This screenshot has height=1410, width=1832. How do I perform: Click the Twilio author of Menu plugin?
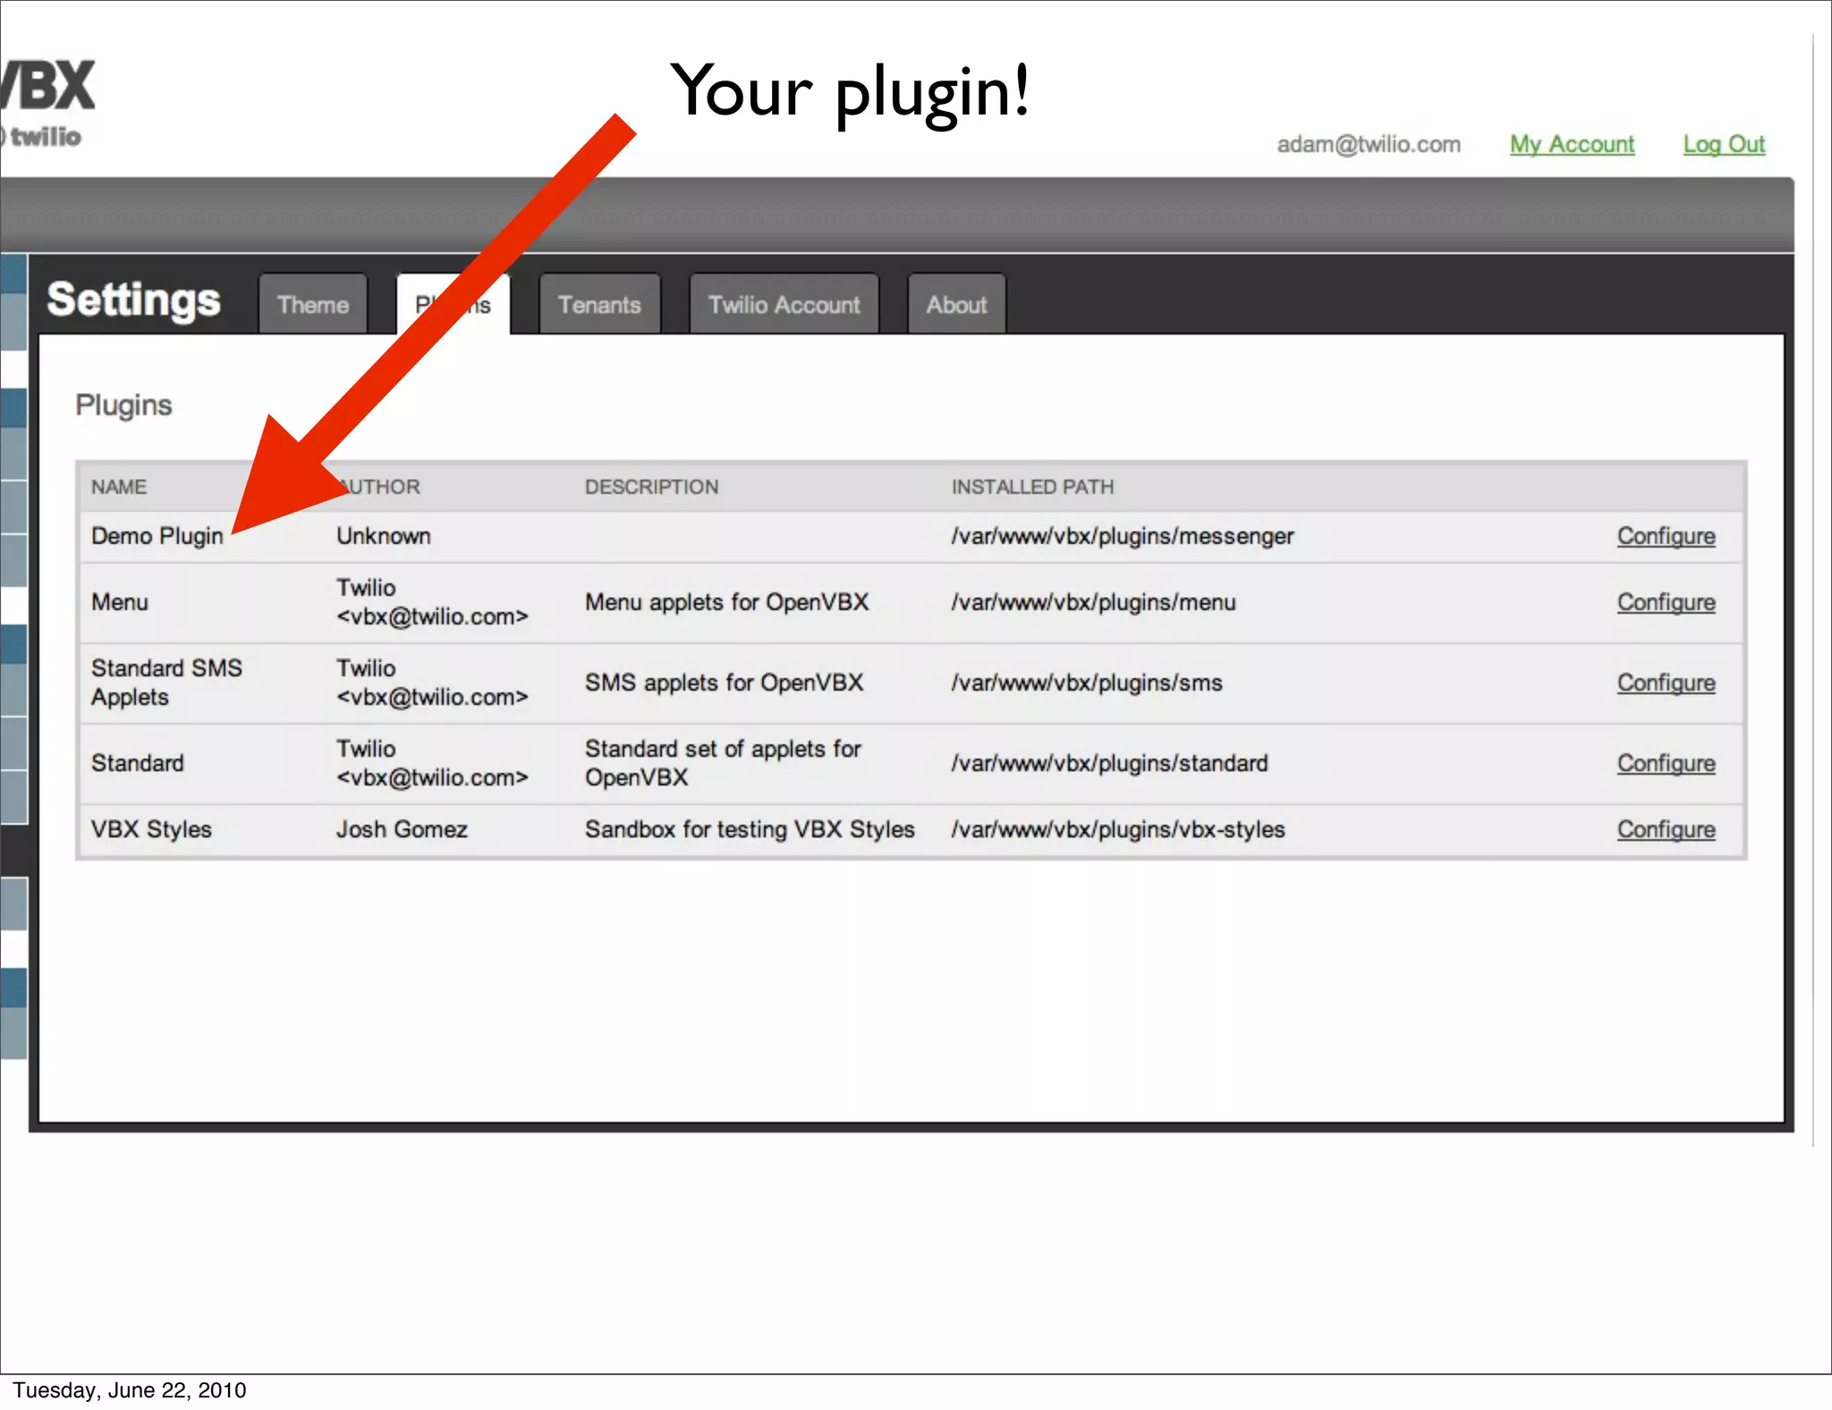pos(432,602)
